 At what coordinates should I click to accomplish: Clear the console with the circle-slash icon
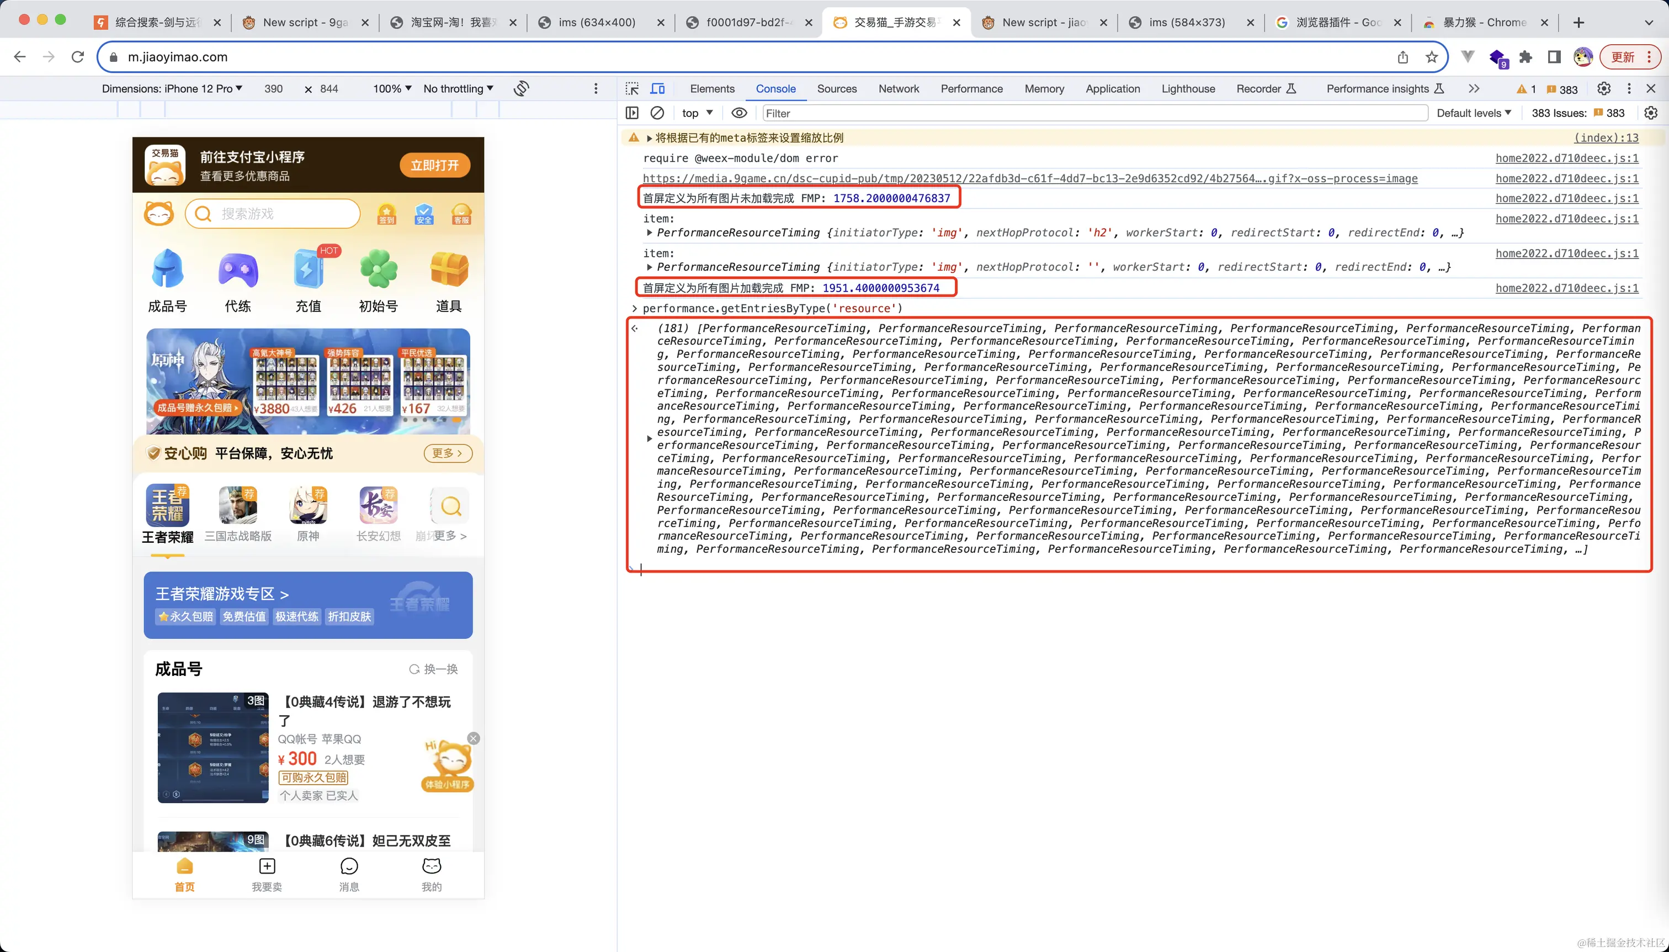tap(657, 113)
